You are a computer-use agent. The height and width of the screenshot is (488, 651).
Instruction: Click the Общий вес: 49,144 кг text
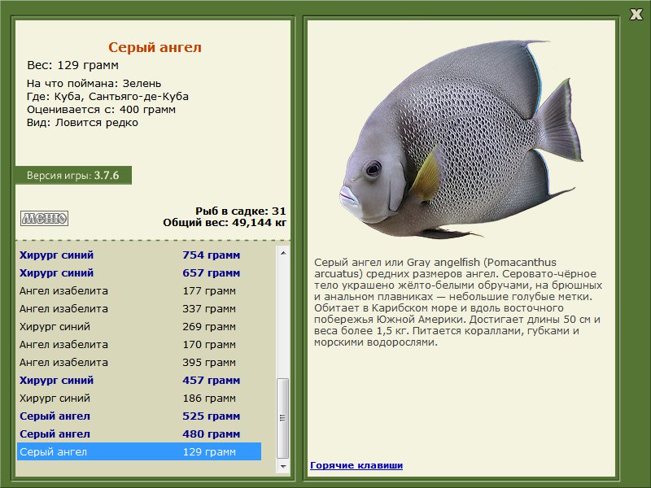(225, 223)
